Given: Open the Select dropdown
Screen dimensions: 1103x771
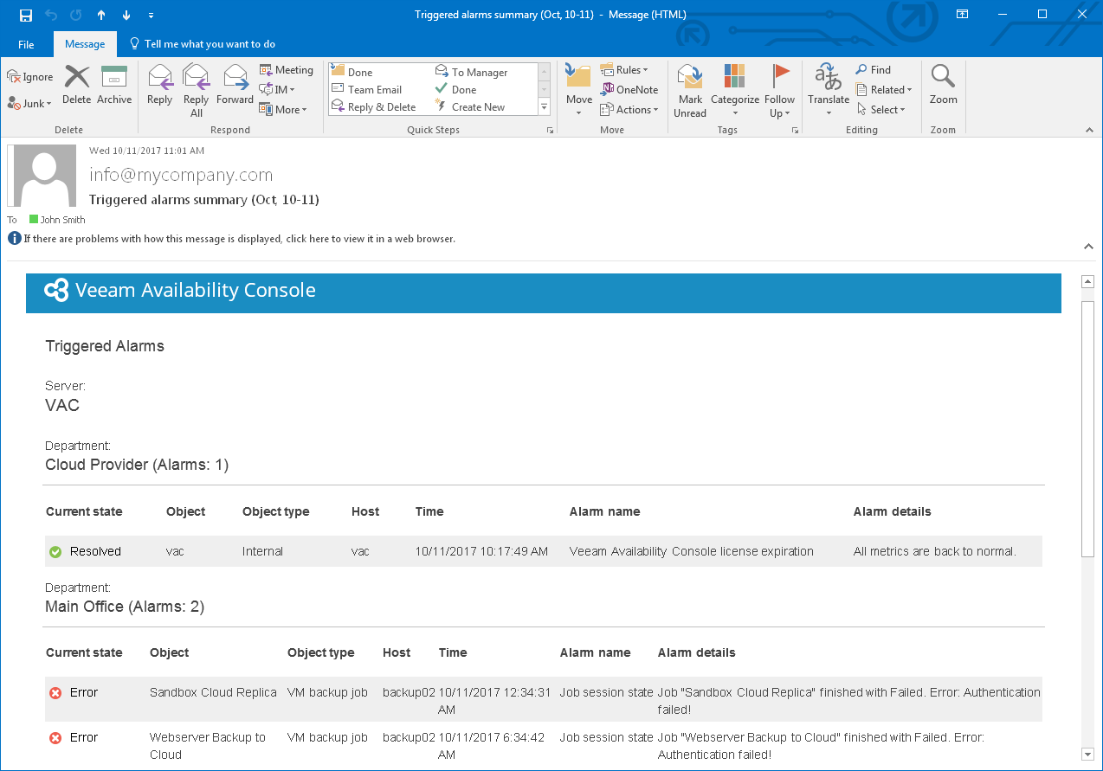Looking at the screenshot, I should (x=881, y=110).
